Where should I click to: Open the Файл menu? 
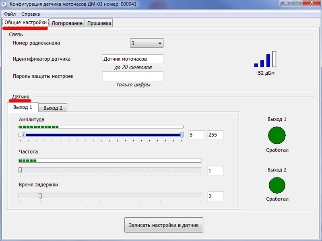10,14
